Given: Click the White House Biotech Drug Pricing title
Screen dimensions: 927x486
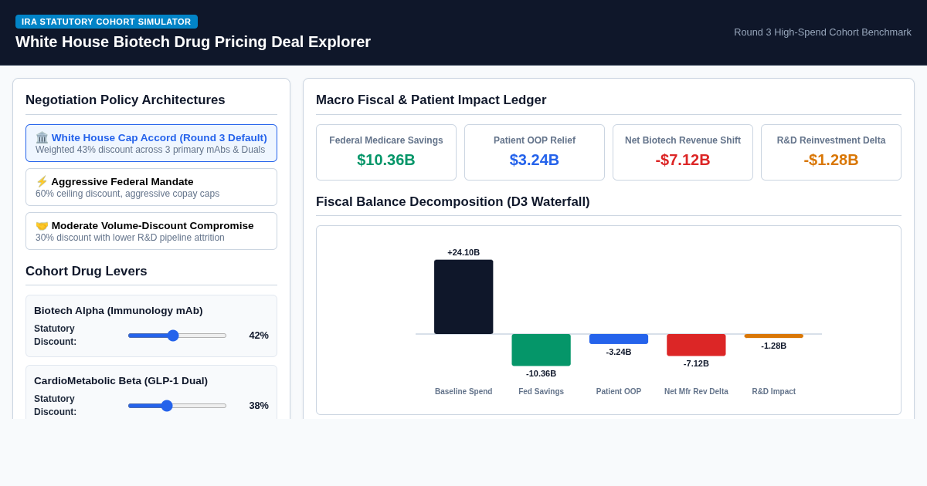Looking at the screenshot, I should (193, 42).
